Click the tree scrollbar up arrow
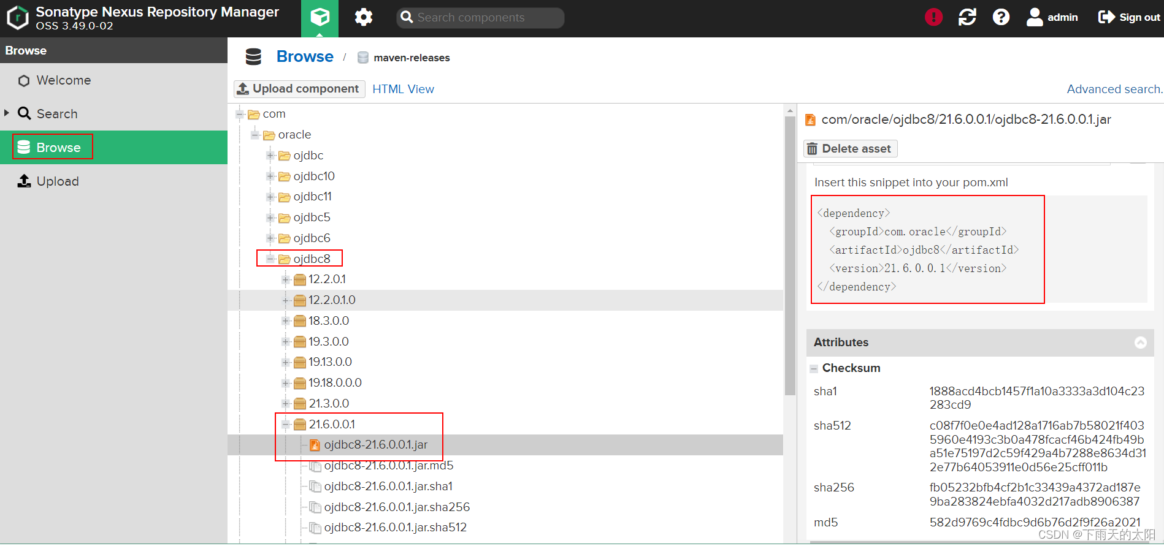 [790, 111]
